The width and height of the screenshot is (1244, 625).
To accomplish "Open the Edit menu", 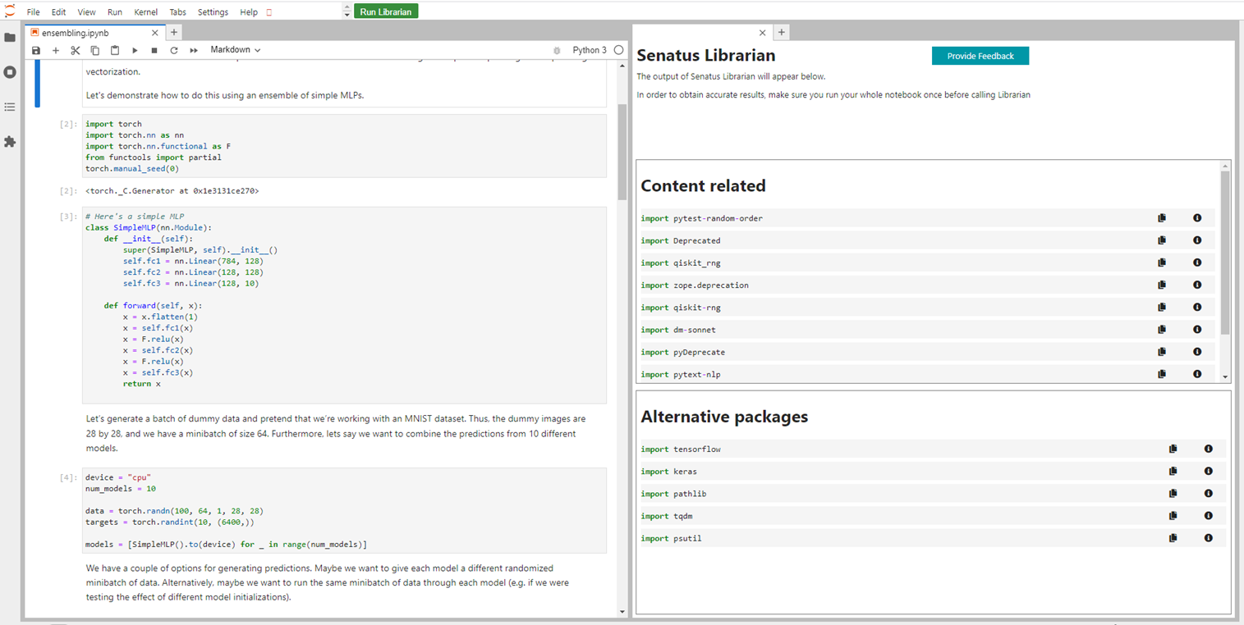I will coord(59,12).
